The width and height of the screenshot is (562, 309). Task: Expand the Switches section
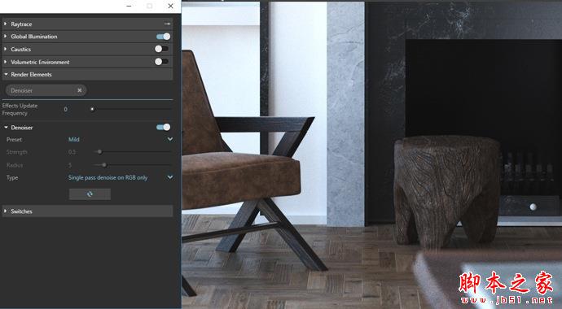6,211
